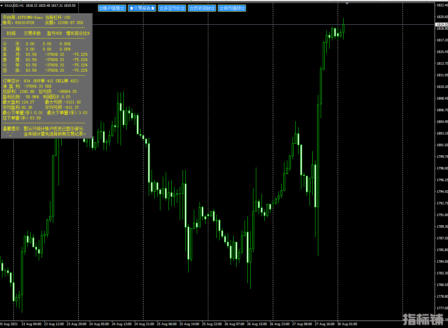Open the 交易报告 trading report

click(142, 8)
